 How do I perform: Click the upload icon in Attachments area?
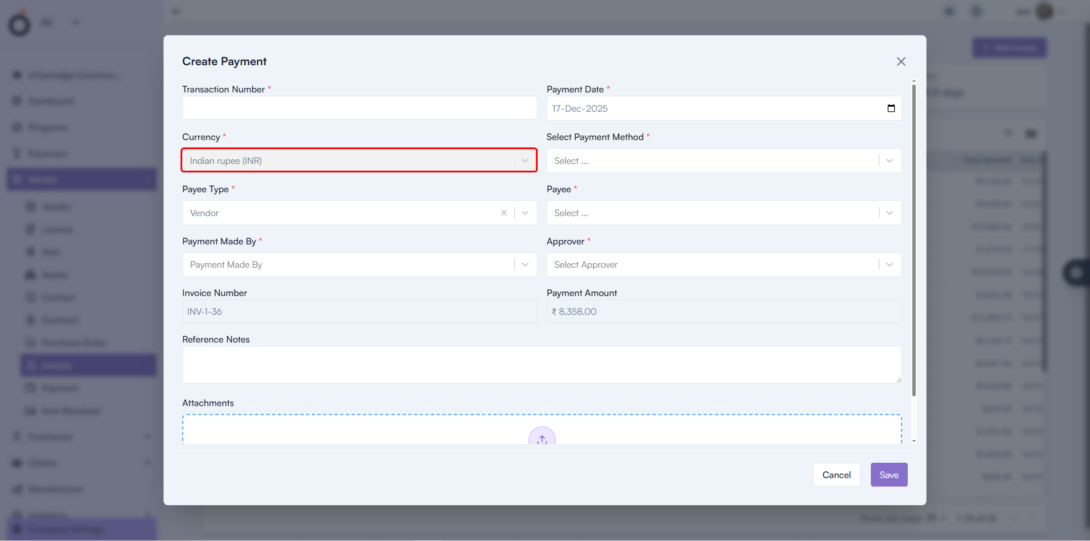pyautogui.click(x=542, y=439)
